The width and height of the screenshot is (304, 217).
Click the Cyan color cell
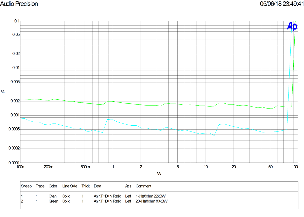coord(52,196)
